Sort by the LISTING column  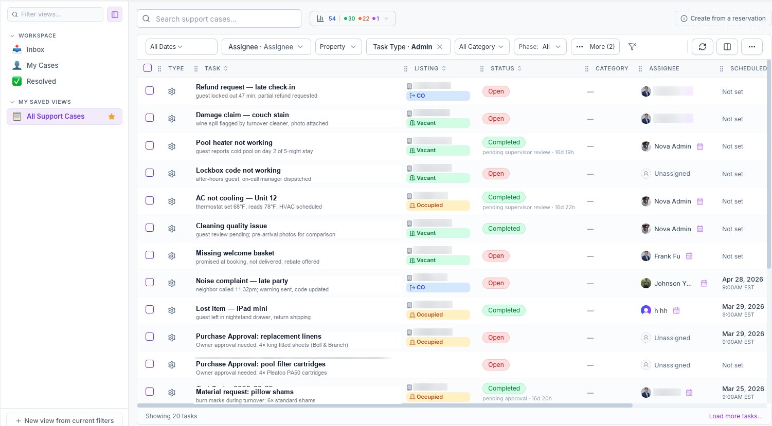(430, 68)
